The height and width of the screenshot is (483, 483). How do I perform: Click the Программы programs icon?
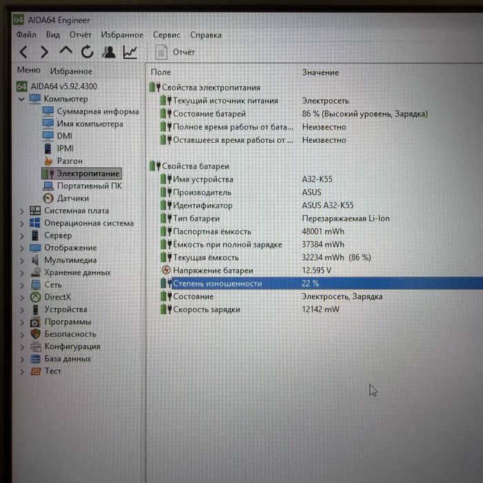click(x=35, y=322)
